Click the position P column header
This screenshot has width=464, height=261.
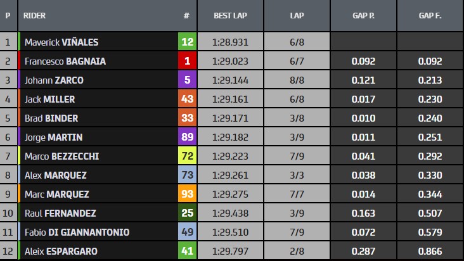[8, 15]
